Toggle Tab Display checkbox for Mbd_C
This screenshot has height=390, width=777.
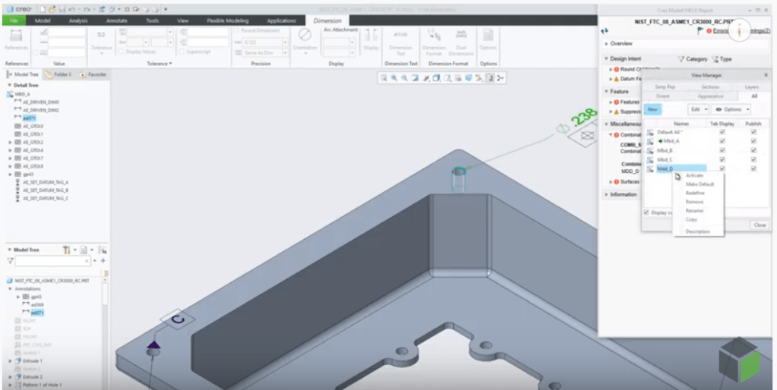(722, 159)
